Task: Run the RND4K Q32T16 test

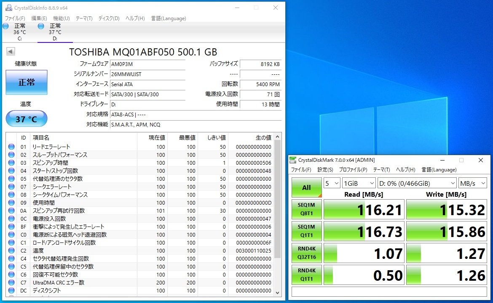Action: (x=307, y=253)
